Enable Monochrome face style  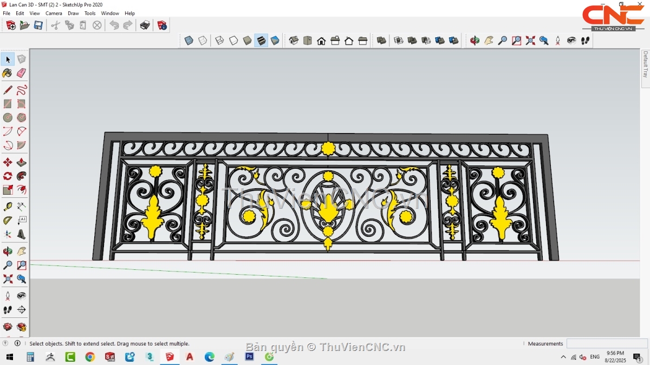(x=275, y=41)
